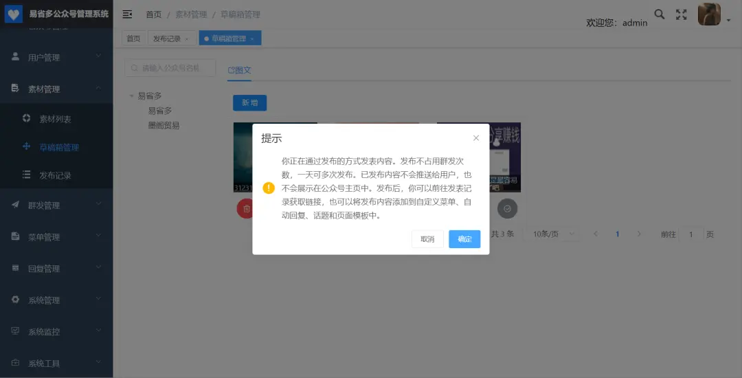Click 确定 in the dialog
The image size is (742, 378).
(x=464, y=239)
